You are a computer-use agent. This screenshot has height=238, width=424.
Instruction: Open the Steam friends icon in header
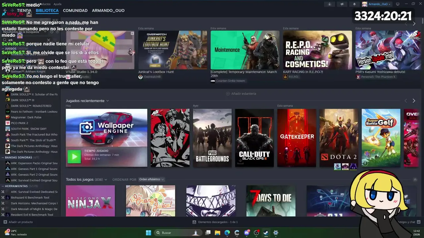pyautogui.click(x=329, y=4)
